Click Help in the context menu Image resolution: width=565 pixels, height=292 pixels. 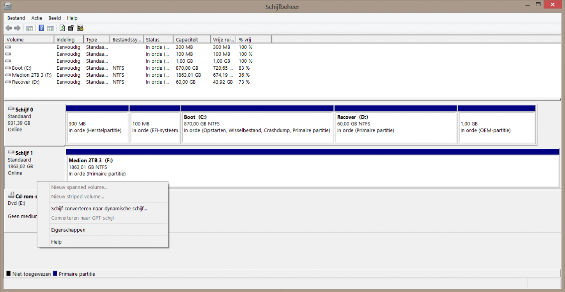56,241
